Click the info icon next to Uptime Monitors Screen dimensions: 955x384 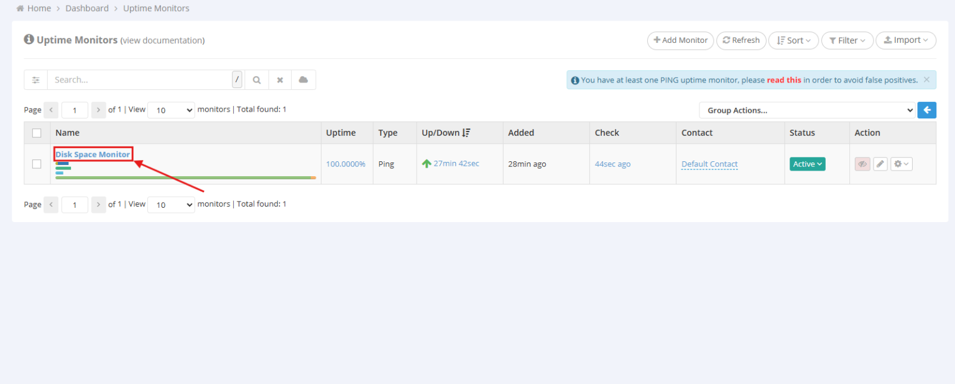pos(29,39)
